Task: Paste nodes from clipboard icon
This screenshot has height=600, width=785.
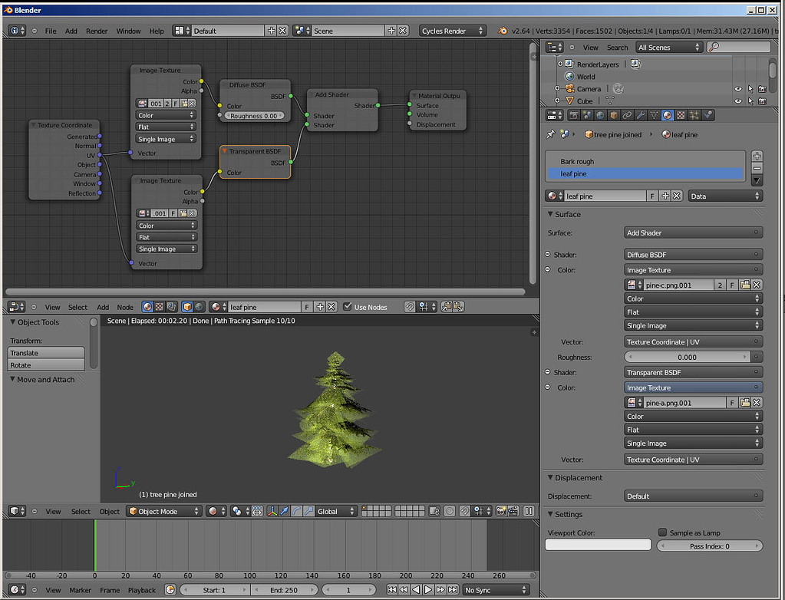Action: point(459,307)
